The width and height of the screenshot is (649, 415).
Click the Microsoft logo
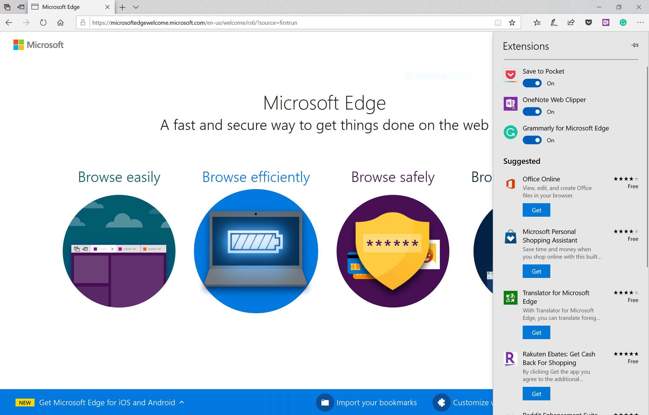click(x=38, y=45)
